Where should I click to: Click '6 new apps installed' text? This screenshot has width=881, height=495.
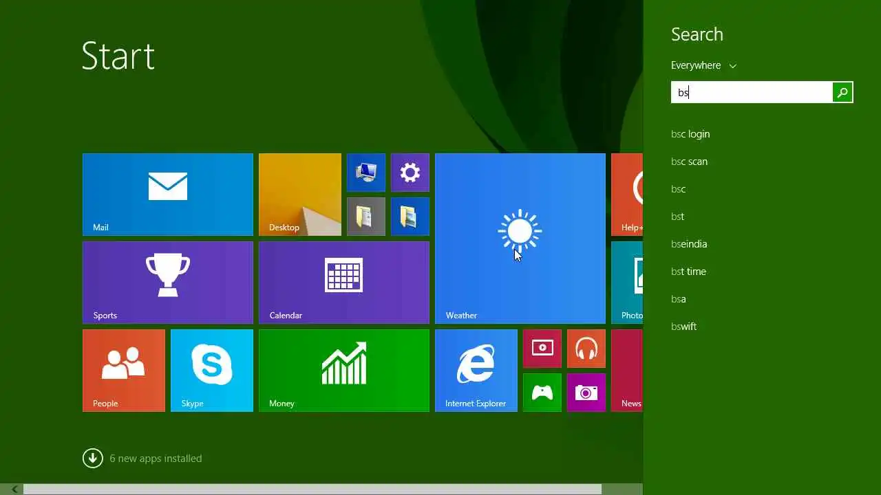[156, 459]
